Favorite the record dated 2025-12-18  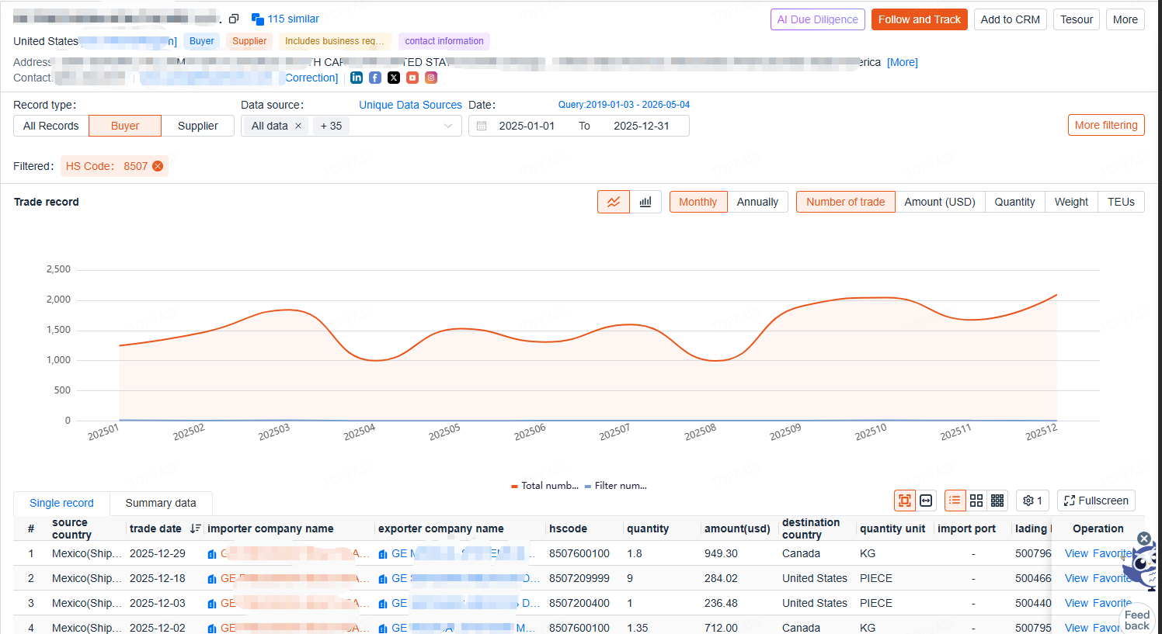point(1112,578)
